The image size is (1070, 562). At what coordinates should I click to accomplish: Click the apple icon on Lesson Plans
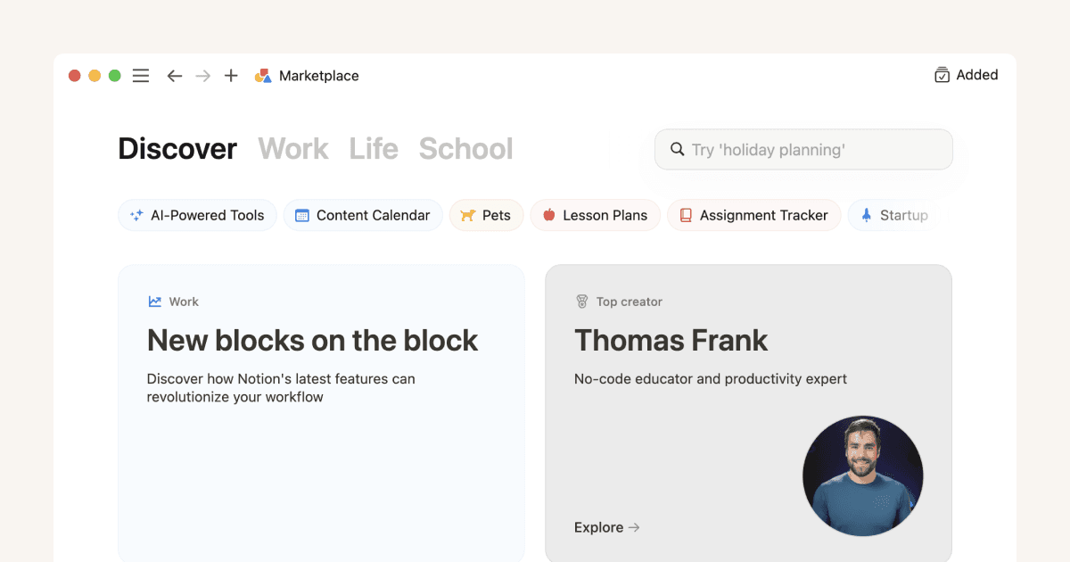click(547, 215)
